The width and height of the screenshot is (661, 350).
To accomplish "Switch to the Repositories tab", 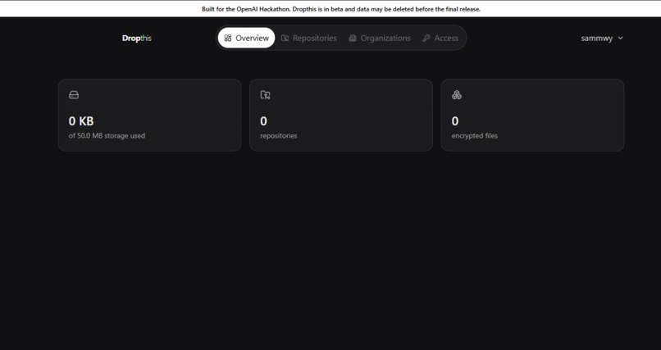I will [309, 38].
